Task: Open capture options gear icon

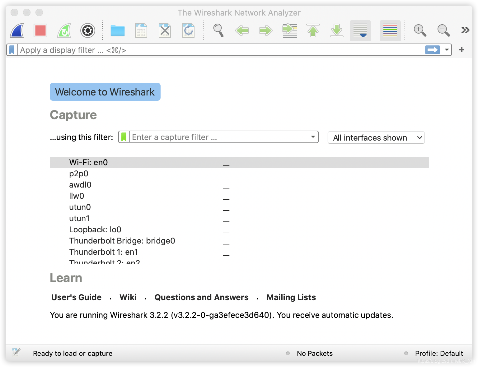Action: 88,30
